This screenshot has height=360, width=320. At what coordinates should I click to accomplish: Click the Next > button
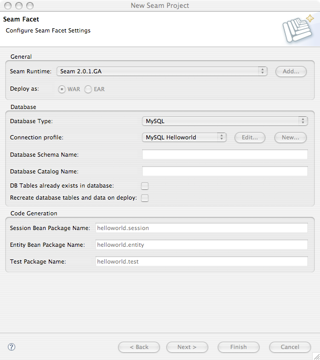[x=187, y=347]
